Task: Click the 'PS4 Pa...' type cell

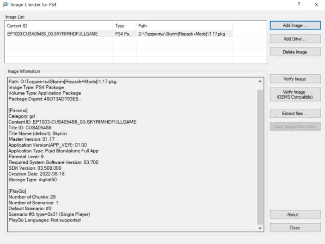Action: click(x=124, y=34)
